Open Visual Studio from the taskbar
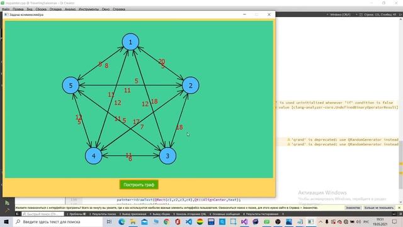Screen dimensions: 403x227 (x=244, y=221)
